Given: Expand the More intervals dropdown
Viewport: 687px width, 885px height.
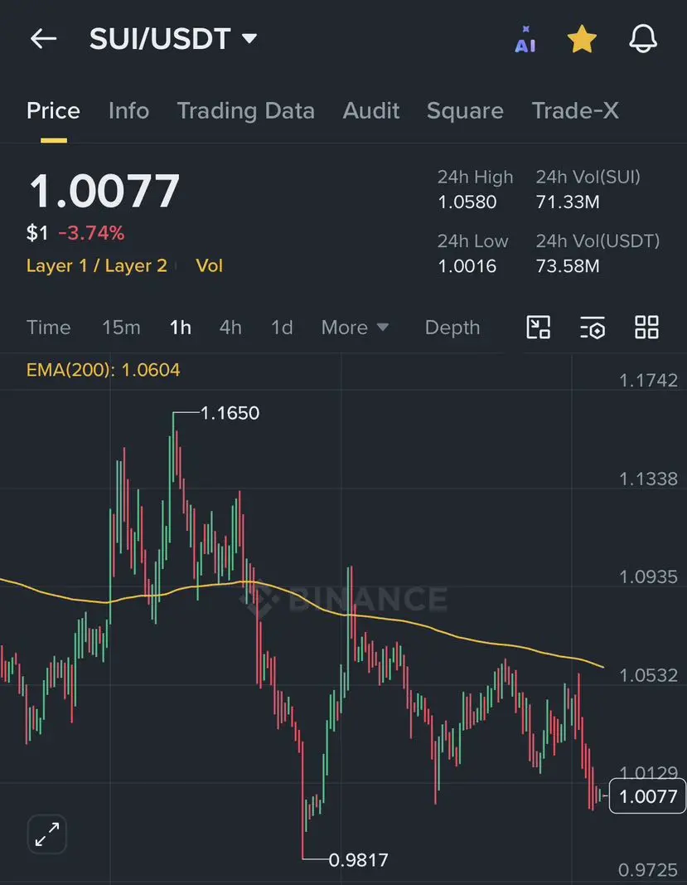Looking at the screenshot, I should (355, 328).
